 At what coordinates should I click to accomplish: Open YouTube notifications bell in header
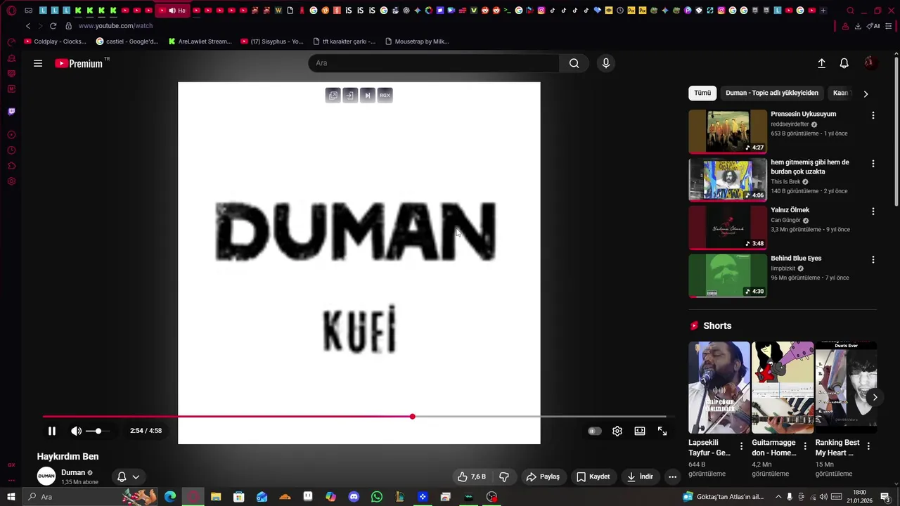[x=844, y=63]
